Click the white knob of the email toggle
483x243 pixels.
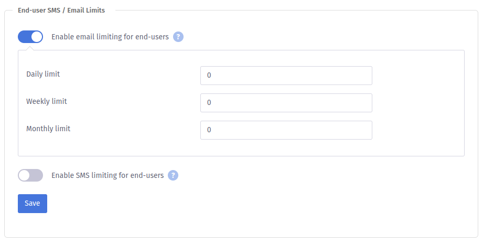point(37,37)
